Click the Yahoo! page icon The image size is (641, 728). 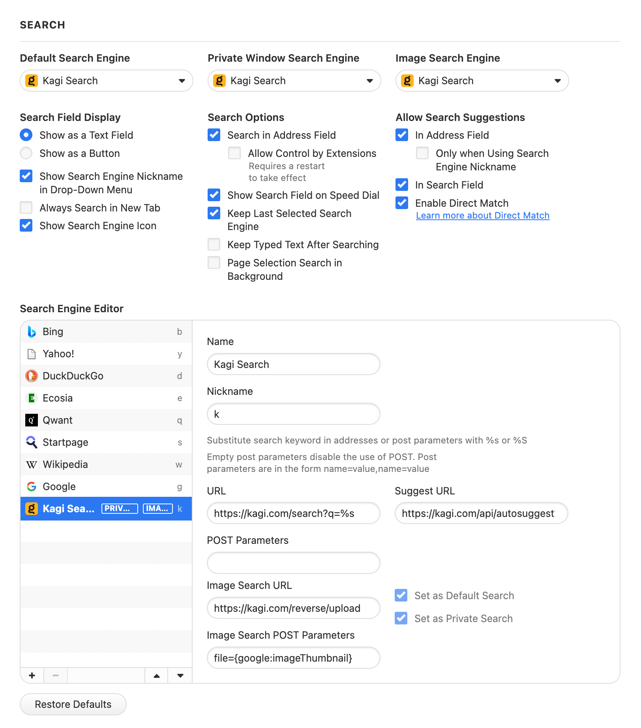(x=32, y=354)
